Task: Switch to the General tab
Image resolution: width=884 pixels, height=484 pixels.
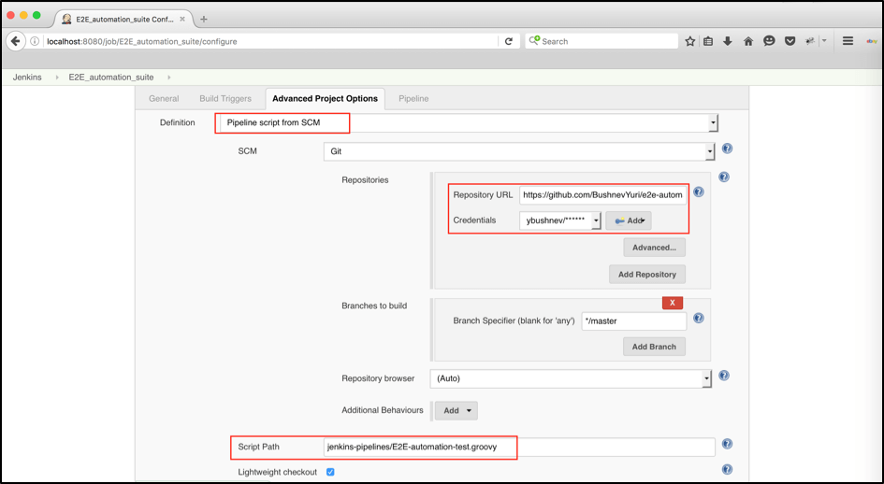Action: 164,99
